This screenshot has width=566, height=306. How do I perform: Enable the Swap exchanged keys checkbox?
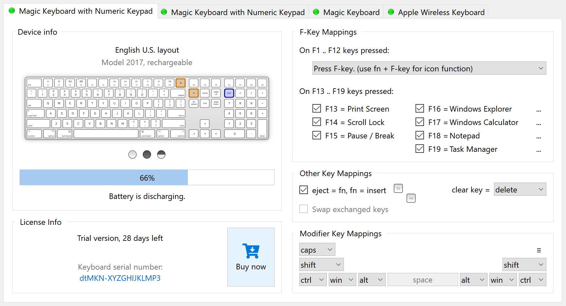pos(304,209)
